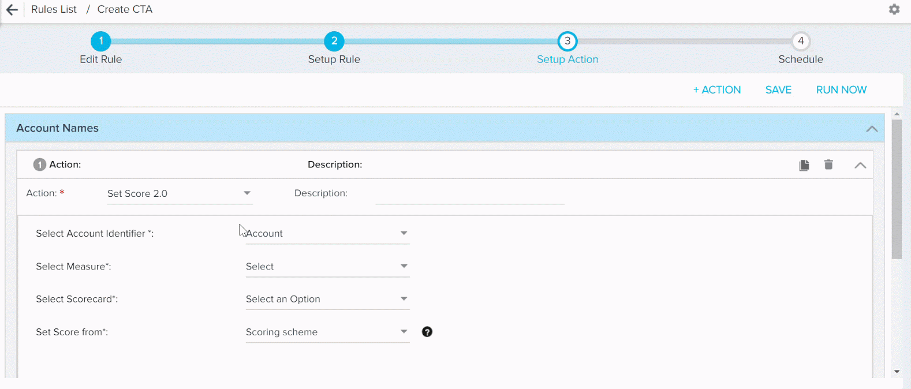Open the help icon beside Scoring scheme

427,331
